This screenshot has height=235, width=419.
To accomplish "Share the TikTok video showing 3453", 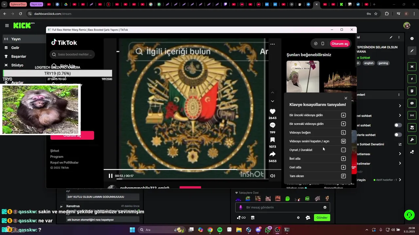I will (x=272, y=154).
